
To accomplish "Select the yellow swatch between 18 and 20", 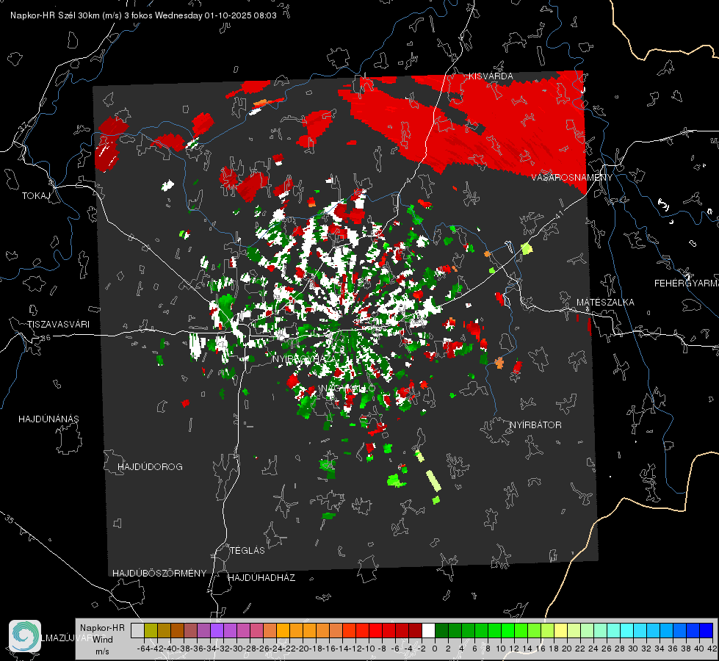I will [560, 630].
